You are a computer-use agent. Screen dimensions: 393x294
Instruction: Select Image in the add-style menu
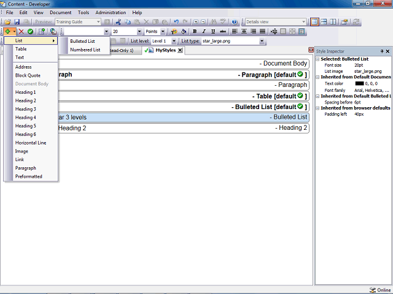tap(21, 151)
